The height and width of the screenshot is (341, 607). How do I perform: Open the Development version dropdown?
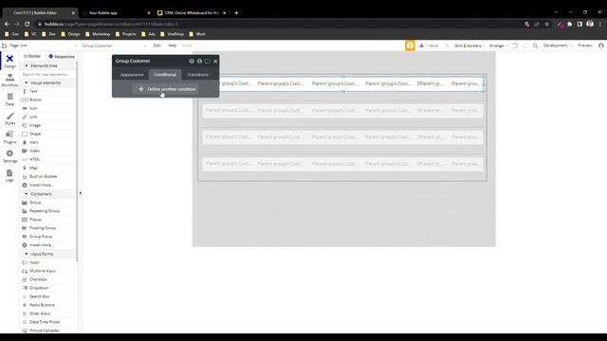[558, 45]
